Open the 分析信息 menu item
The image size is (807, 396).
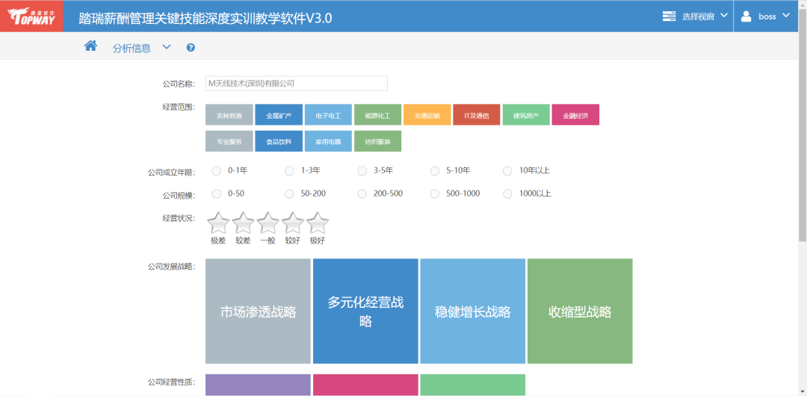coord(132,48)
